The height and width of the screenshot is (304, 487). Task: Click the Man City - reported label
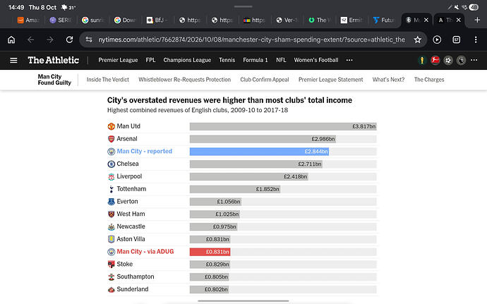(145, 151)
